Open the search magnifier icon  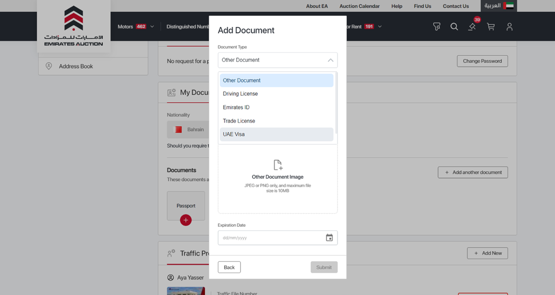pos(454,27)
